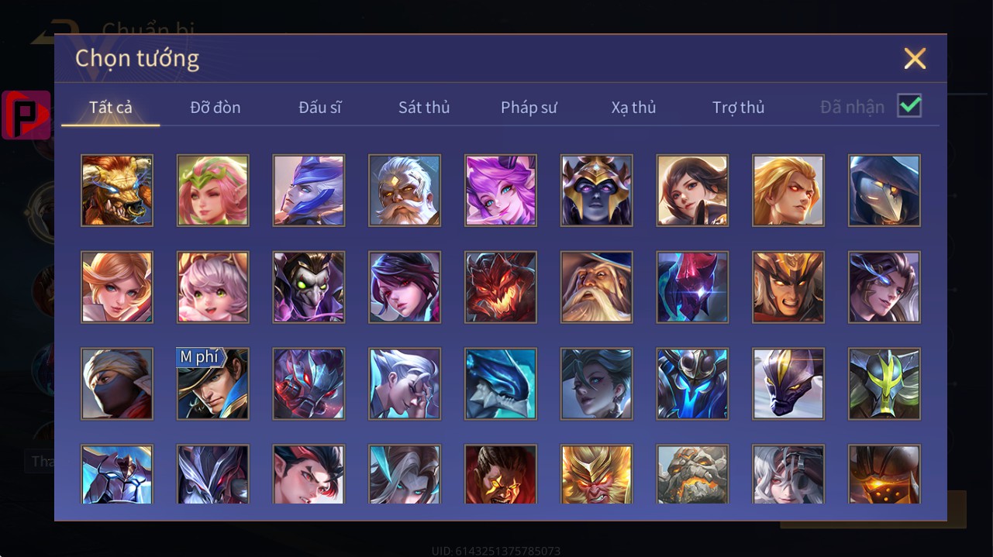This screenshot has width=993, height=557.
Task: Filter heroes by "Sát thủ"
Action: pos(424,107)
